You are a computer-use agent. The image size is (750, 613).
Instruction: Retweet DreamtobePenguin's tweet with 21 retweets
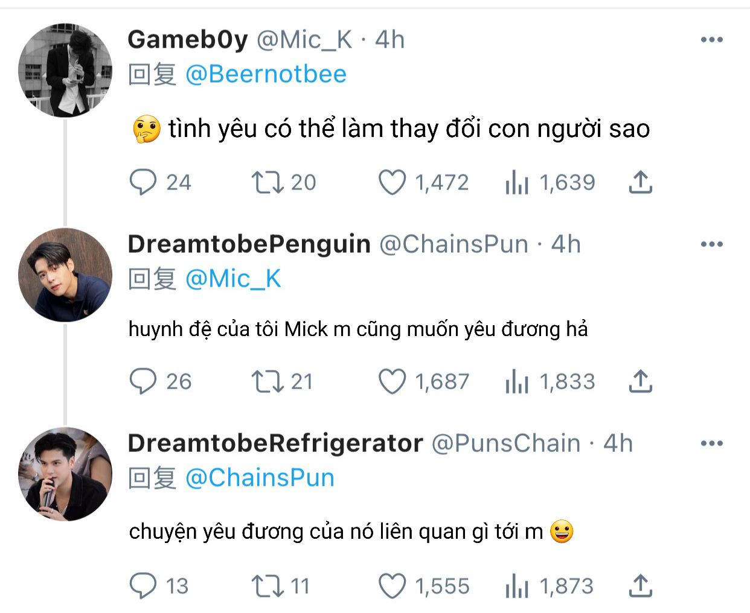268,381
